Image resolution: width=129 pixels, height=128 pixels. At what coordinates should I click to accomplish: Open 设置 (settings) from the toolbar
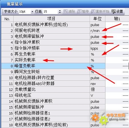pyautogui.click(x=117, y=12)
